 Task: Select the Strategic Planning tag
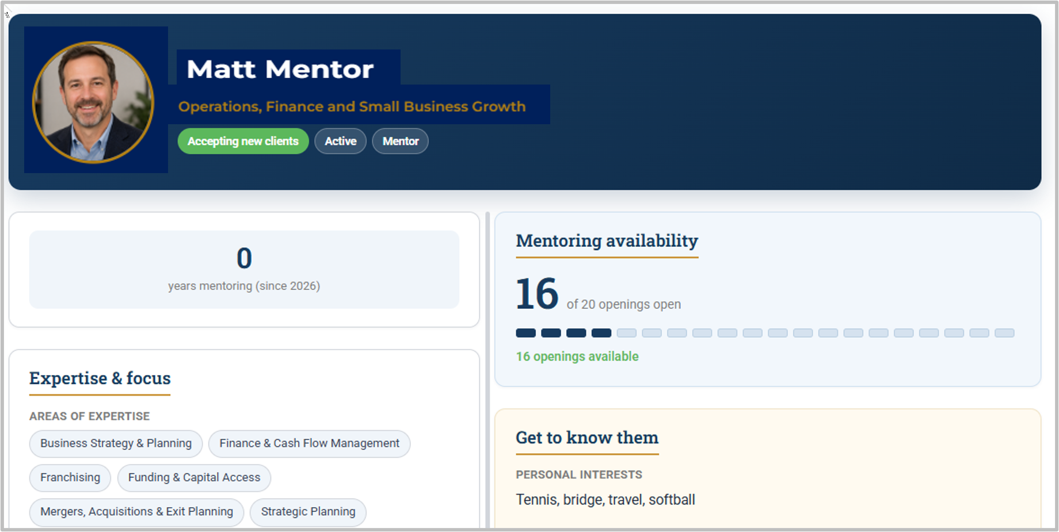(308, 512)
